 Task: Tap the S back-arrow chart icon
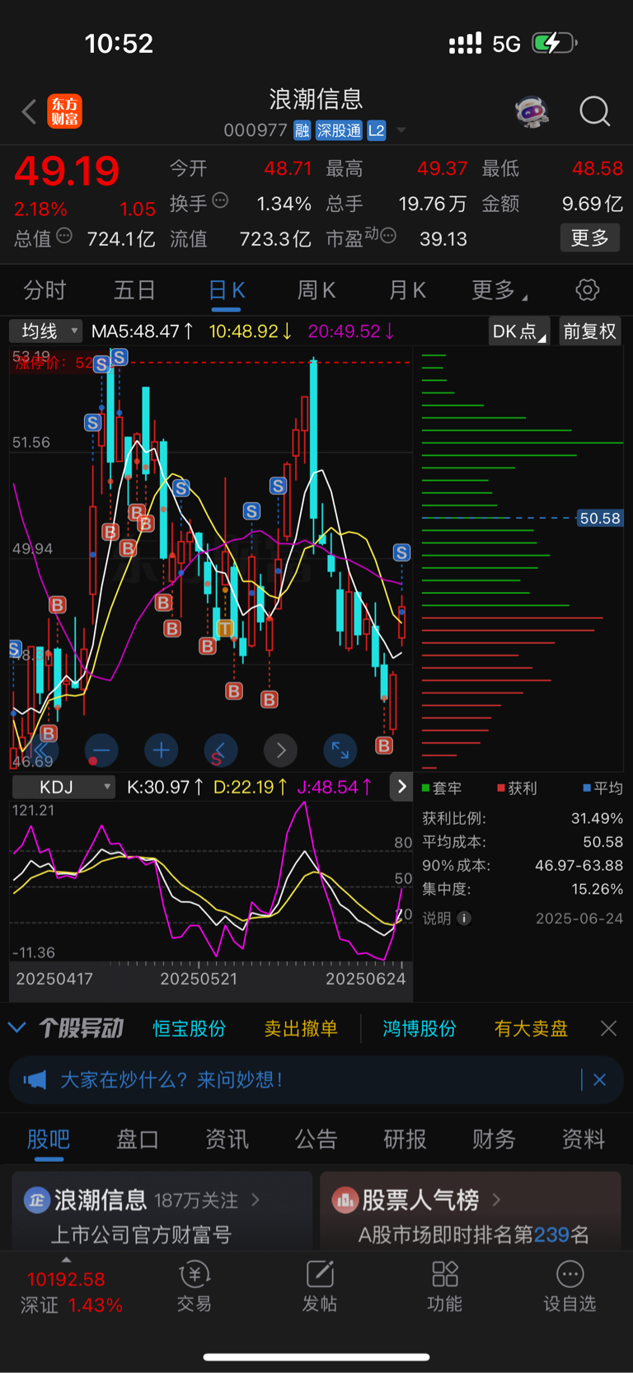220,750
